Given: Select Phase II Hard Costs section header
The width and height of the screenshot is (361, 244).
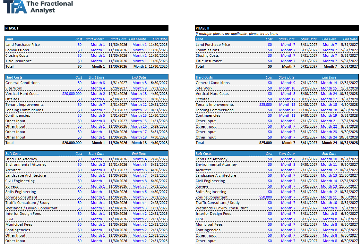Looking at the screenshot, I should pyautogui.click(x=277, y=77).
